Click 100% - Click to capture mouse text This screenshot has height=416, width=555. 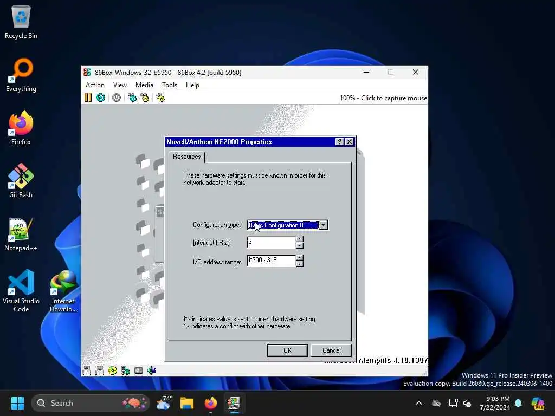tap(383, 98)
